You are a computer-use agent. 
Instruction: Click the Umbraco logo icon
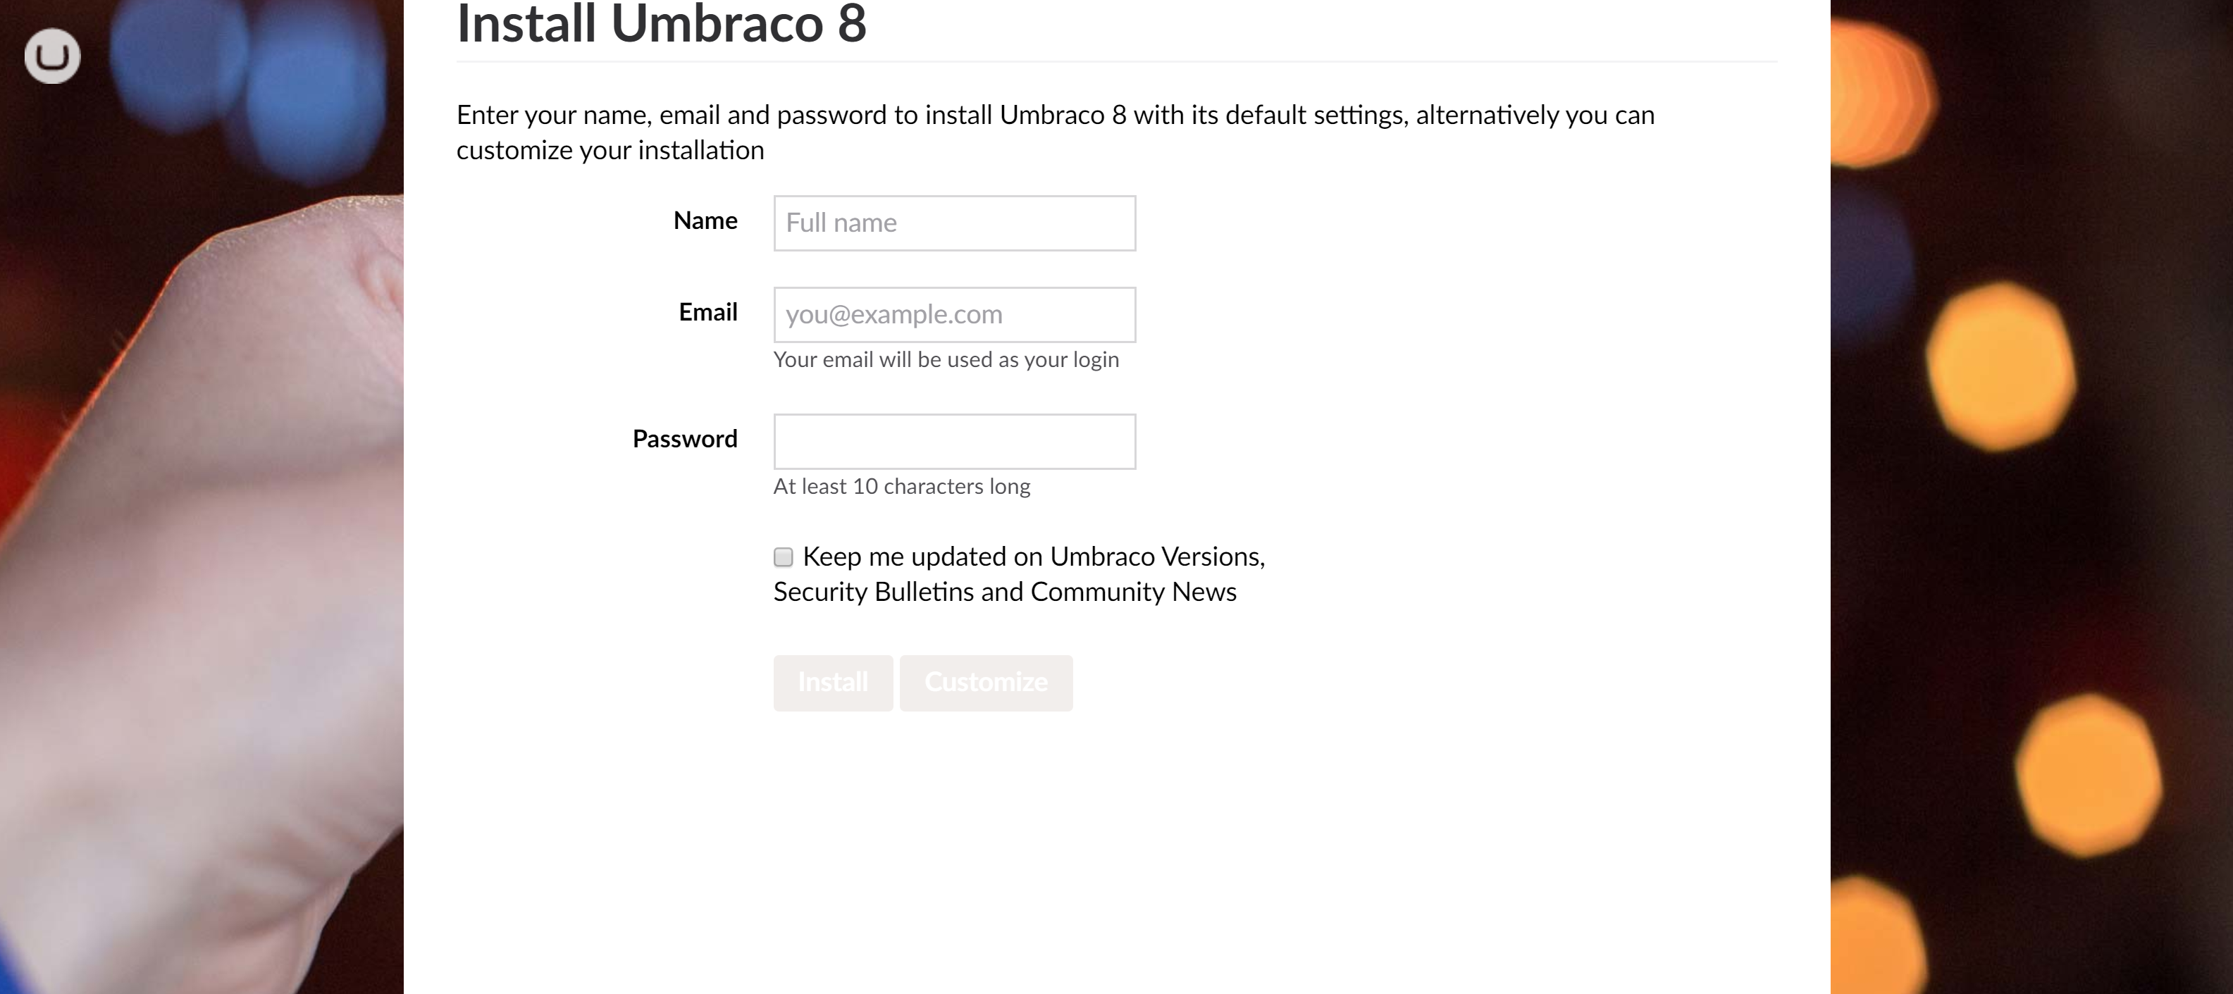(x=52, y=56)
